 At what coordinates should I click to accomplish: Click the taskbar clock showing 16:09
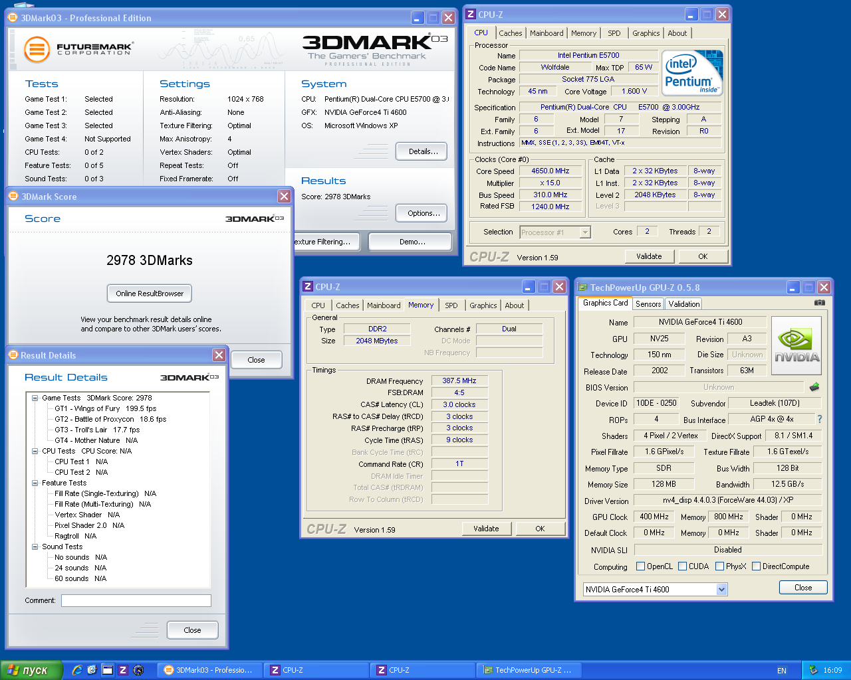pos(832,671)
